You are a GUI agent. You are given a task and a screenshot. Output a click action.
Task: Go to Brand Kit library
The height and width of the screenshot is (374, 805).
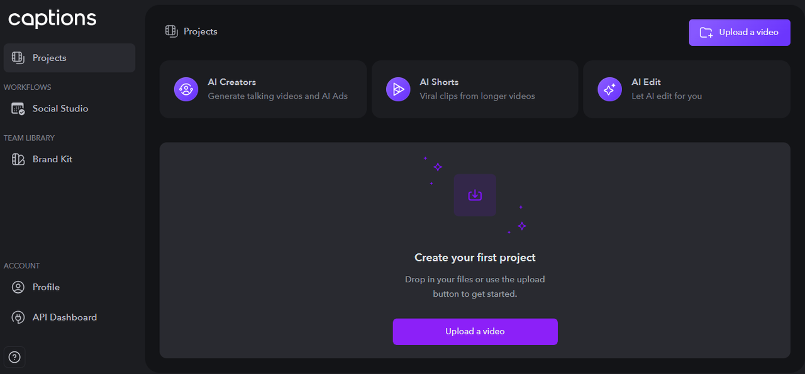(x=53, y=160)
